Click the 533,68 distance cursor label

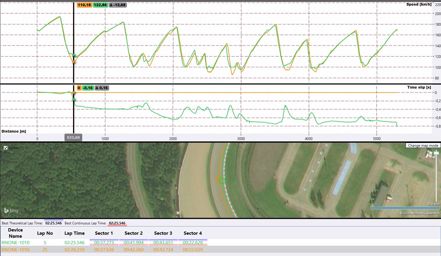pos(73,138)
